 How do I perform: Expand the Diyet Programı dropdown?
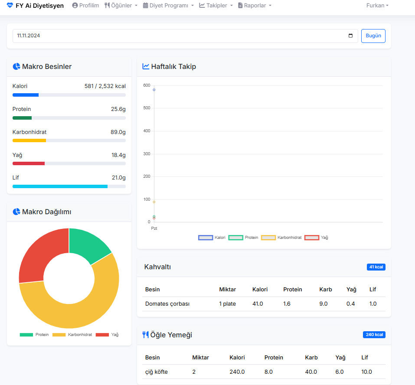(168, 5)
